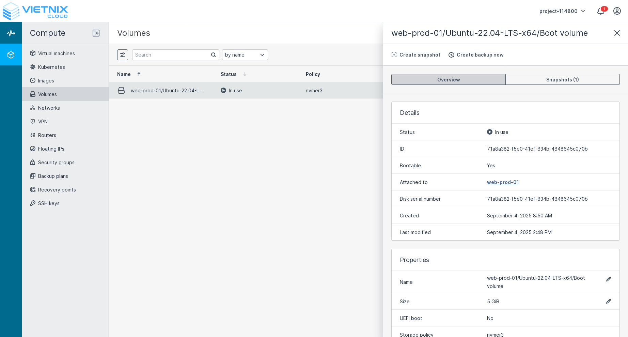Select Virtual machines in the sidebar
Viewport: 628px width, 337px height.
[56, 53]
